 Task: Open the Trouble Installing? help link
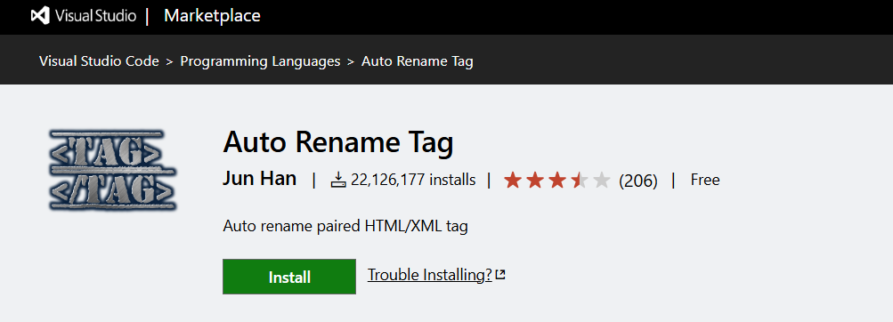[x=429, y=275]
